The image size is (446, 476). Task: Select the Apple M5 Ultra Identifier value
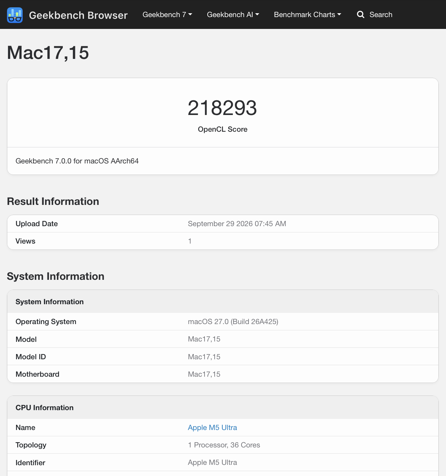click(212, 462)
